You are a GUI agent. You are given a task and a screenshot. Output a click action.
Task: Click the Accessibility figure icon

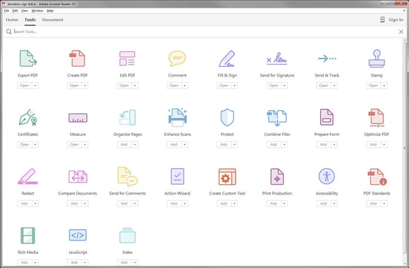point(327,176)
